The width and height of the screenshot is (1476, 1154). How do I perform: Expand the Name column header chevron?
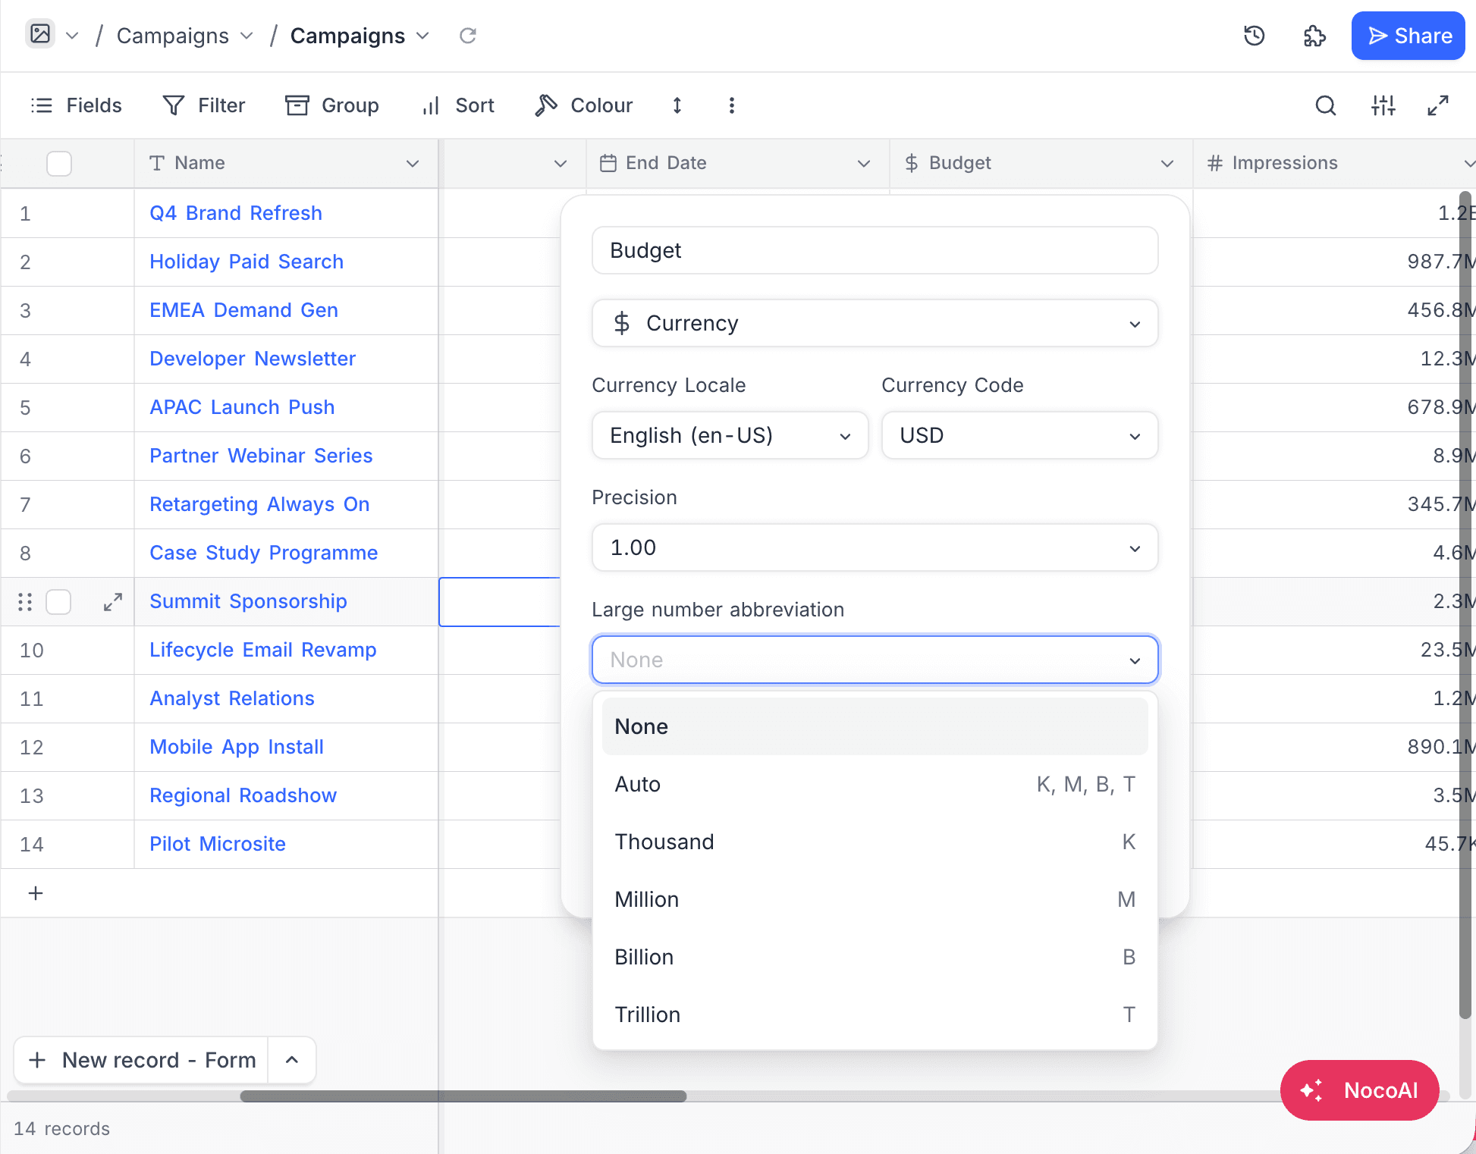(x=413, y=164)
